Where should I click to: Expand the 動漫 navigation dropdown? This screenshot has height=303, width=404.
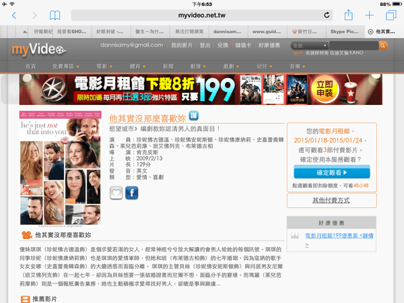coord(198,67)
